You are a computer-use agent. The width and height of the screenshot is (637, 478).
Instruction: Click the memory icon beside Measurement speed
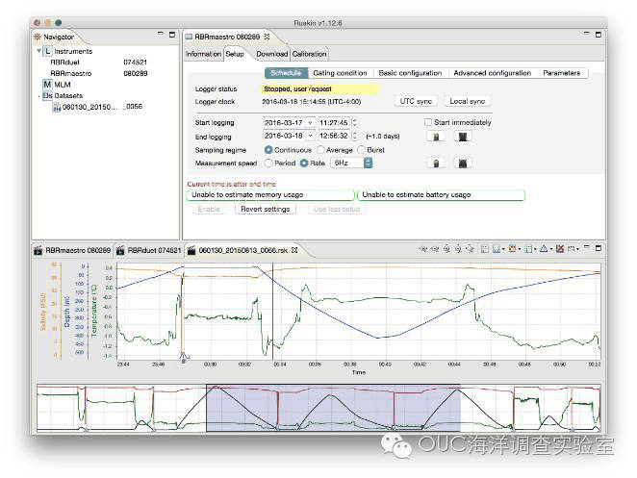464,164
